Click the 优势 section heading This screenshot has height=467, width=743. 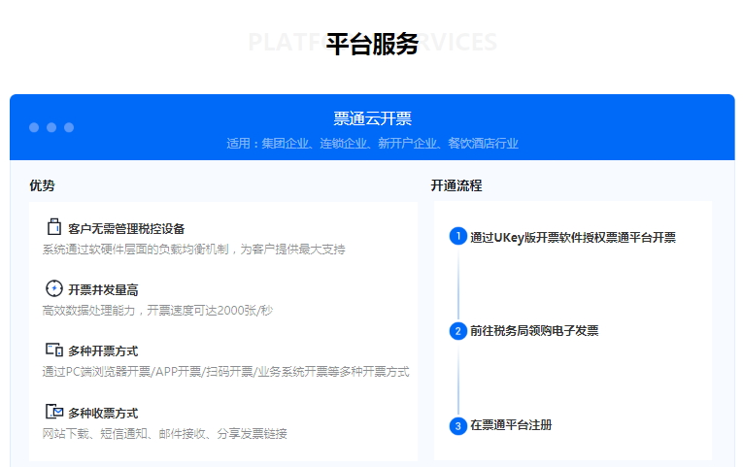(42, 185)
